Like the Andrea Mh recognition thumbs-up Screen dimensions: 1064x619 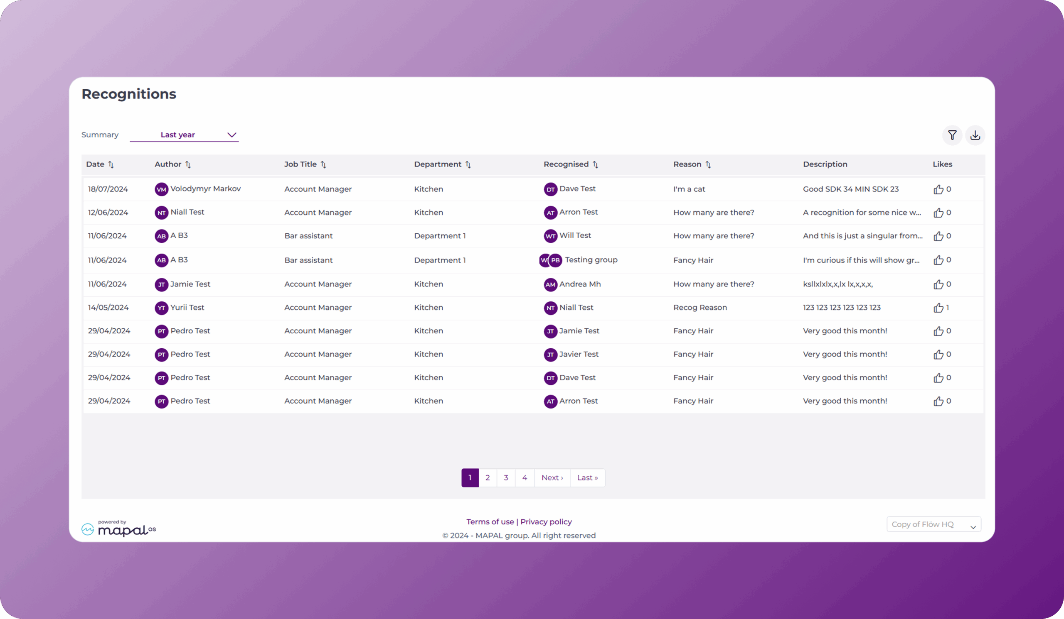[x=938, y=284]
